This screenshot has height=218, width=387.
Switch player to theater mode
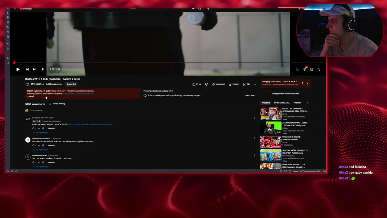(x=312, y=69)
